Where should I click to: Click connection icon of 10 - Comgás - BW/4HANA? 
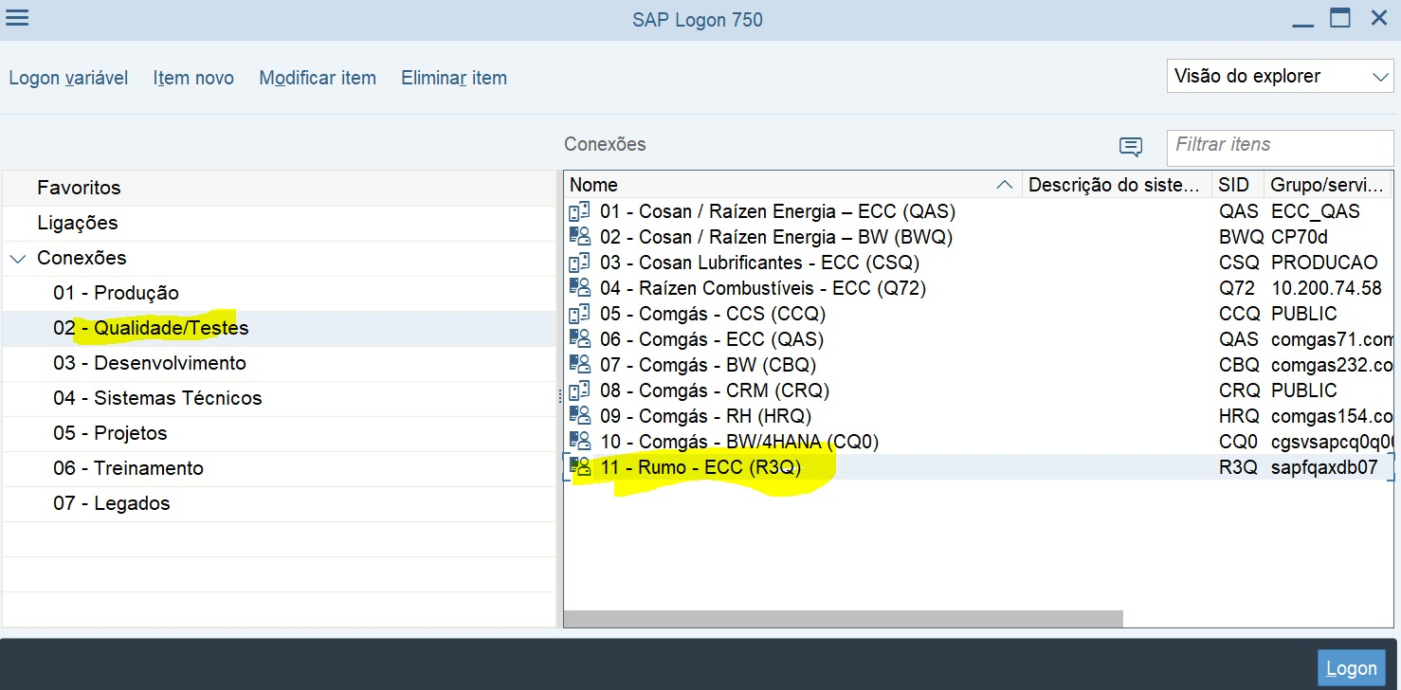click(x=579, y=442)
